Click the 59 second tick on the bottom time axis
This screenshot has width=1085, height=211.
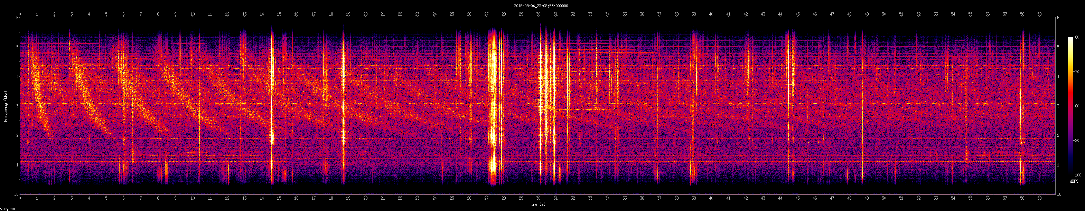click(1039, 198)
